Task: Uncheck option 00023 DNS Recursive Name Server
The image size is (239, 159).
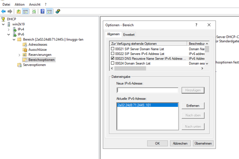Action: pos(113,58)
